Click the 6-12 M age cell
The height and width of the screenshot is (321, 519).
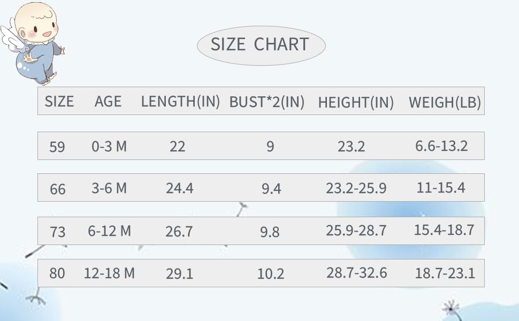click(109, 231)
